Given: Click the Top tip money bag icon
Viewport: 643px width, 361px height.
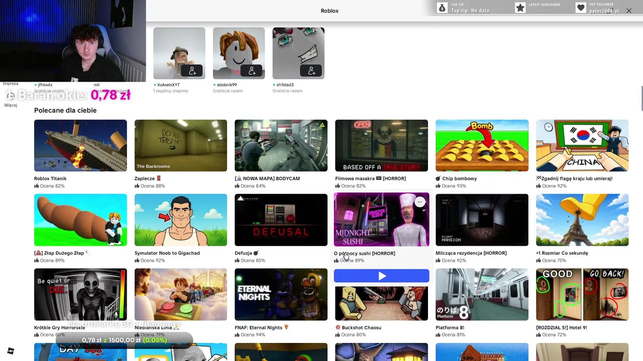Looking at the screenshot, I should [x=442, y=8].
